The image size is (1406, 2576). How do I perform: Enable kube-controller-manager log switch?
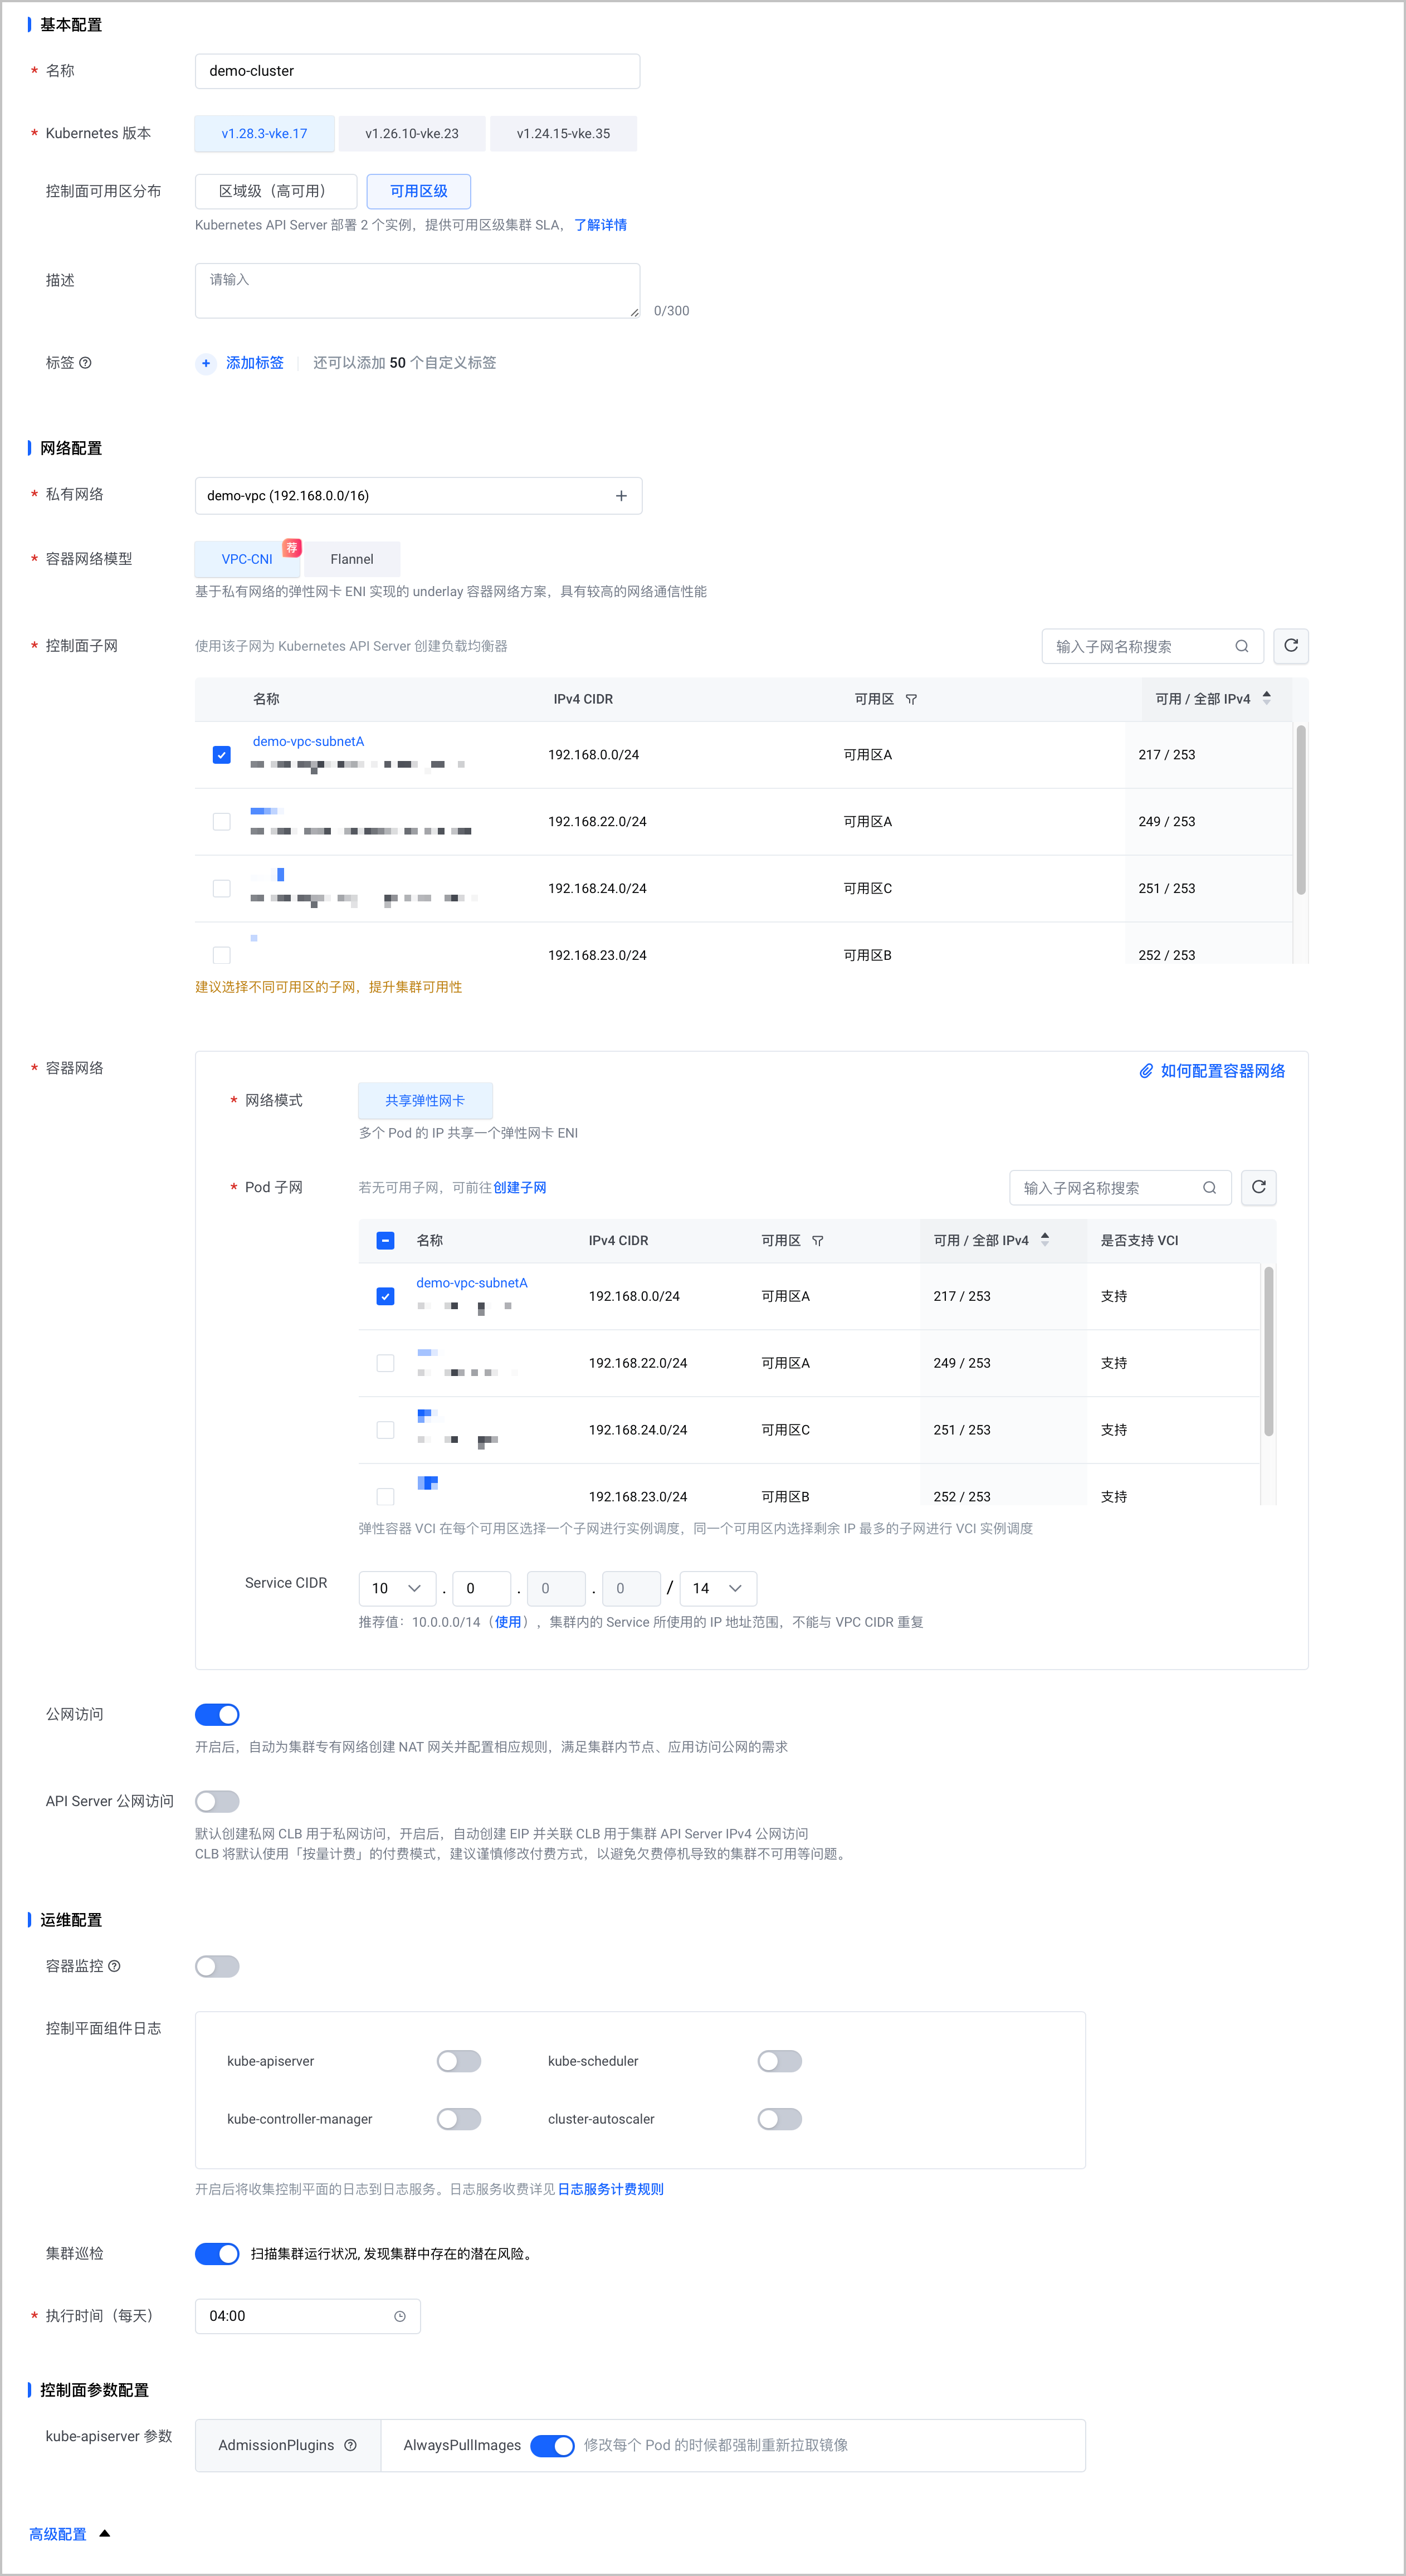click(x=459, y=2119)
